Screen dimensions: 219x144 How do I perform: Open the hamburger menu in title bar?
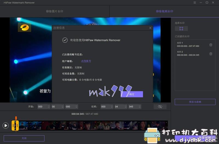[195, 2]
